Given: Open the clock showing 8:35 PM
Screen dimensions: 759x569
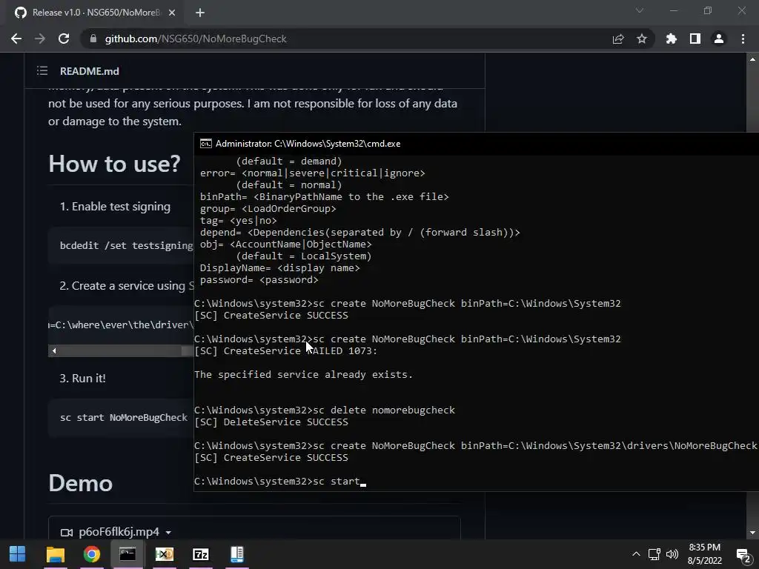Looking at the screenshot, I should tap(705, 554).
